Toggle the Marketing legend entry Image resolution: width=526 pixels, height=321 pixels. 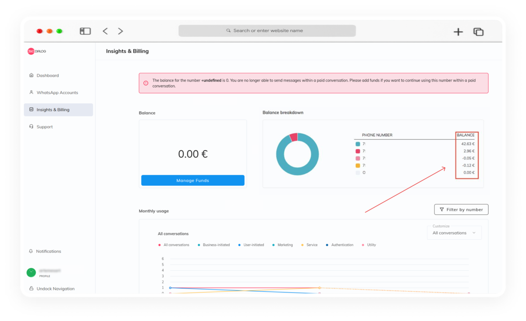coord(282,245)
